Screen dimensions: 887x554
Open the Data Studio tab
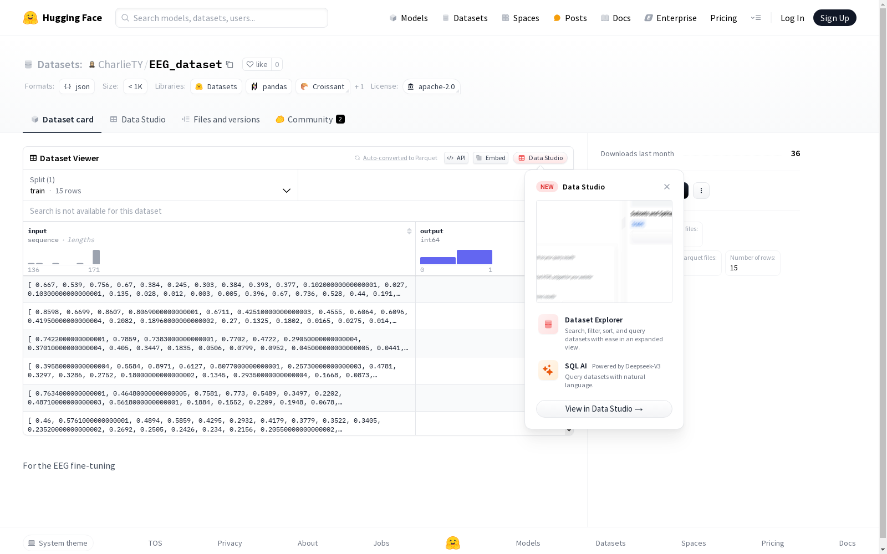pyautogui.click(x=137, y=120)
